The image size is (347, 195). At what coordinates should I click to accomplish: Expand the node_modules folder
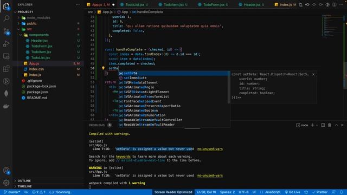point(38,18)
